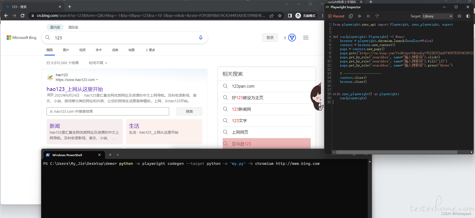Click the Bing search input containing 123
Screen dimensions: 475x218
point(125,38)
